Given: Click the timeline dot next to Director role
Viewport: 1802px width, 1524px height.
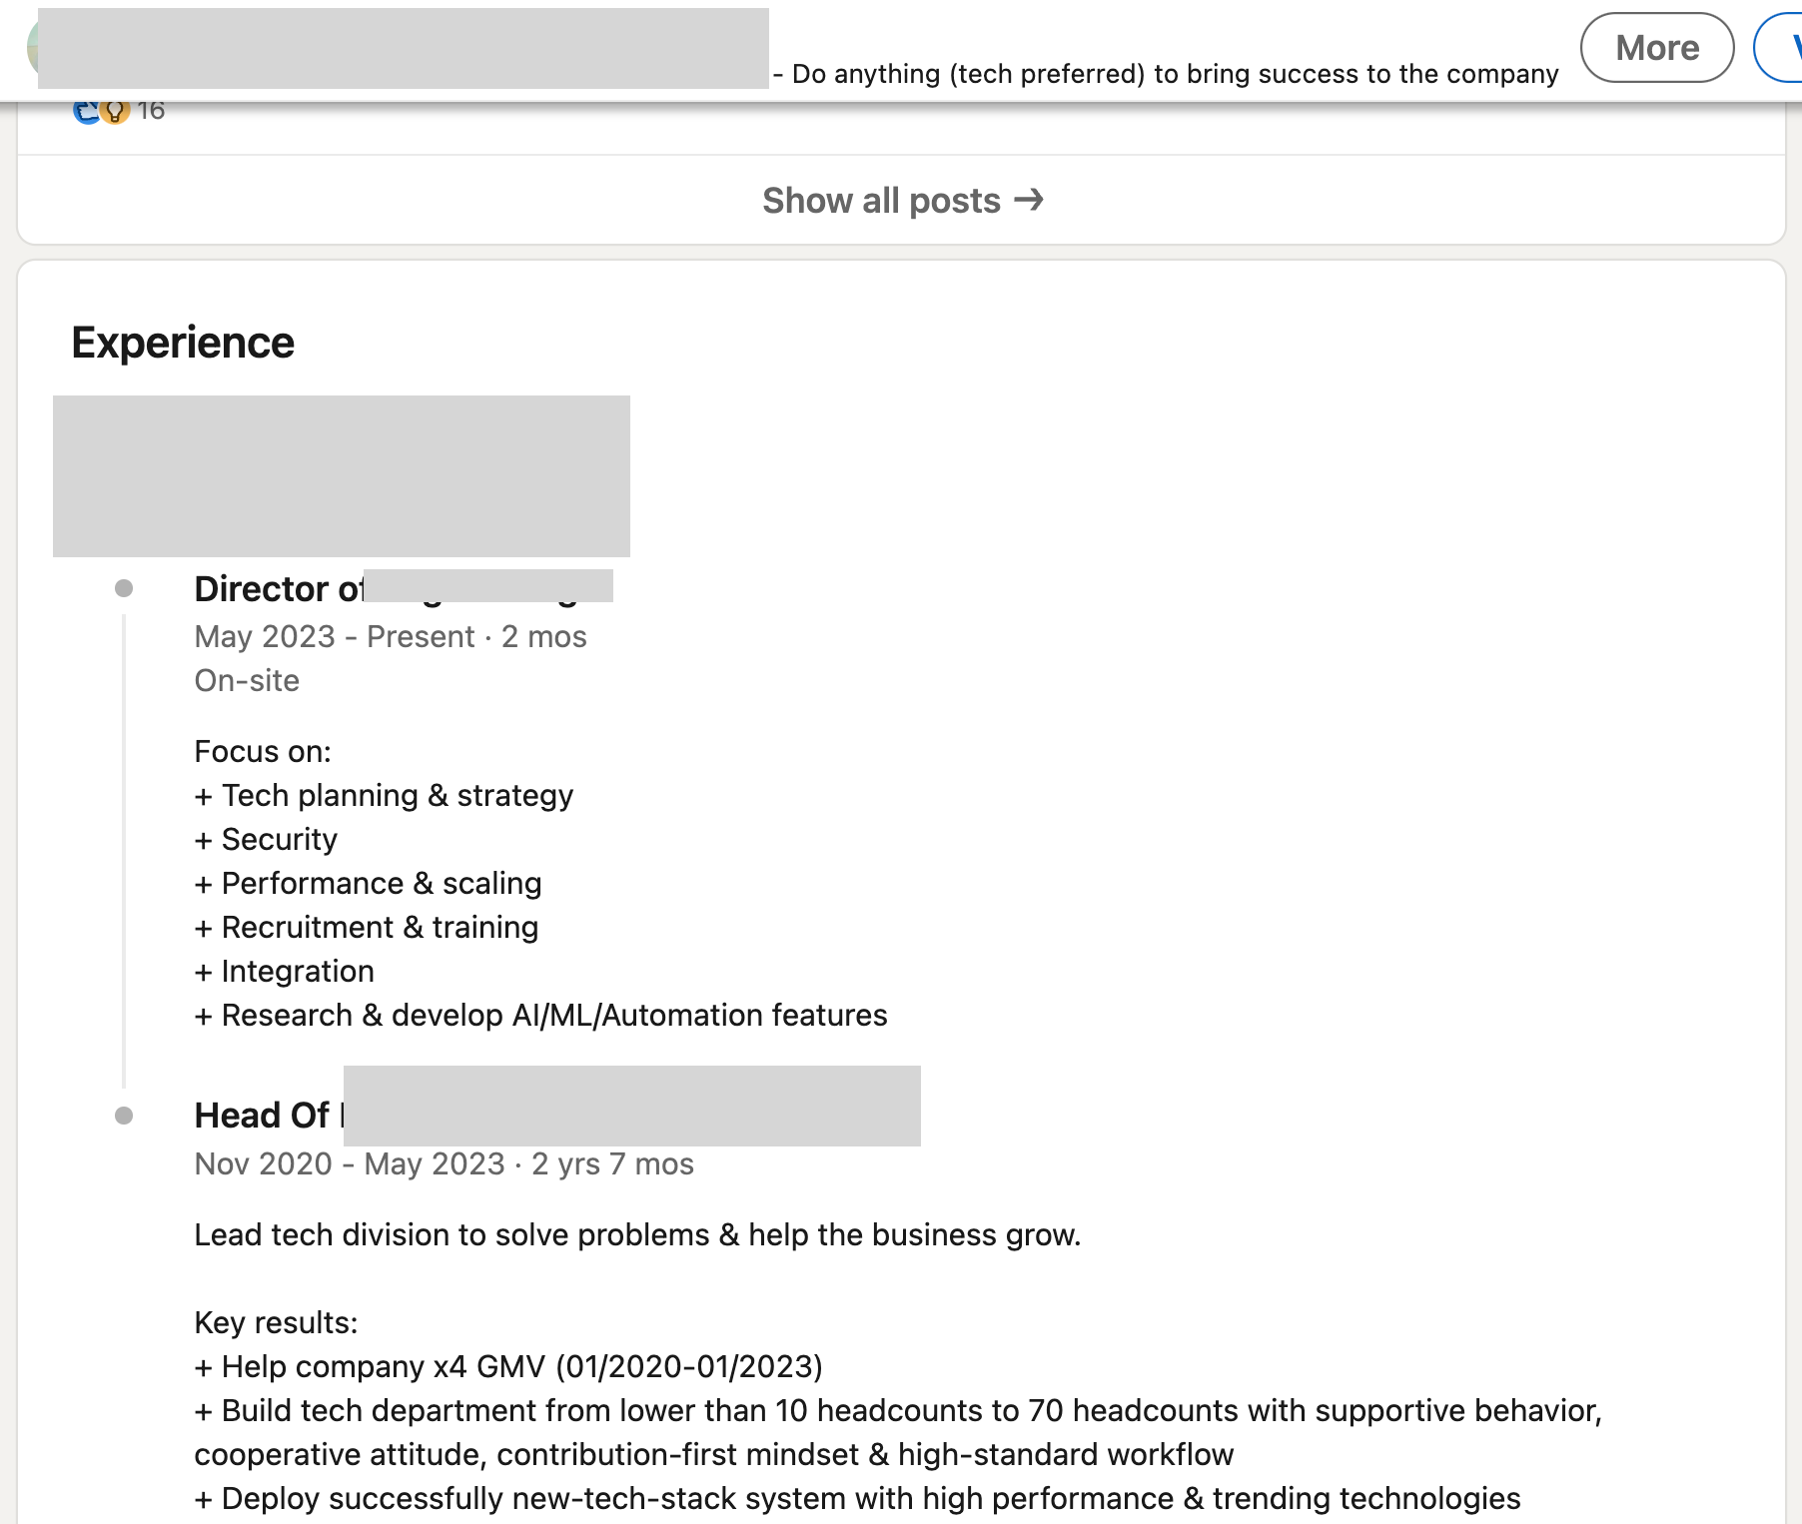Looking at the screenshot, I should click(x=124, y=588).
